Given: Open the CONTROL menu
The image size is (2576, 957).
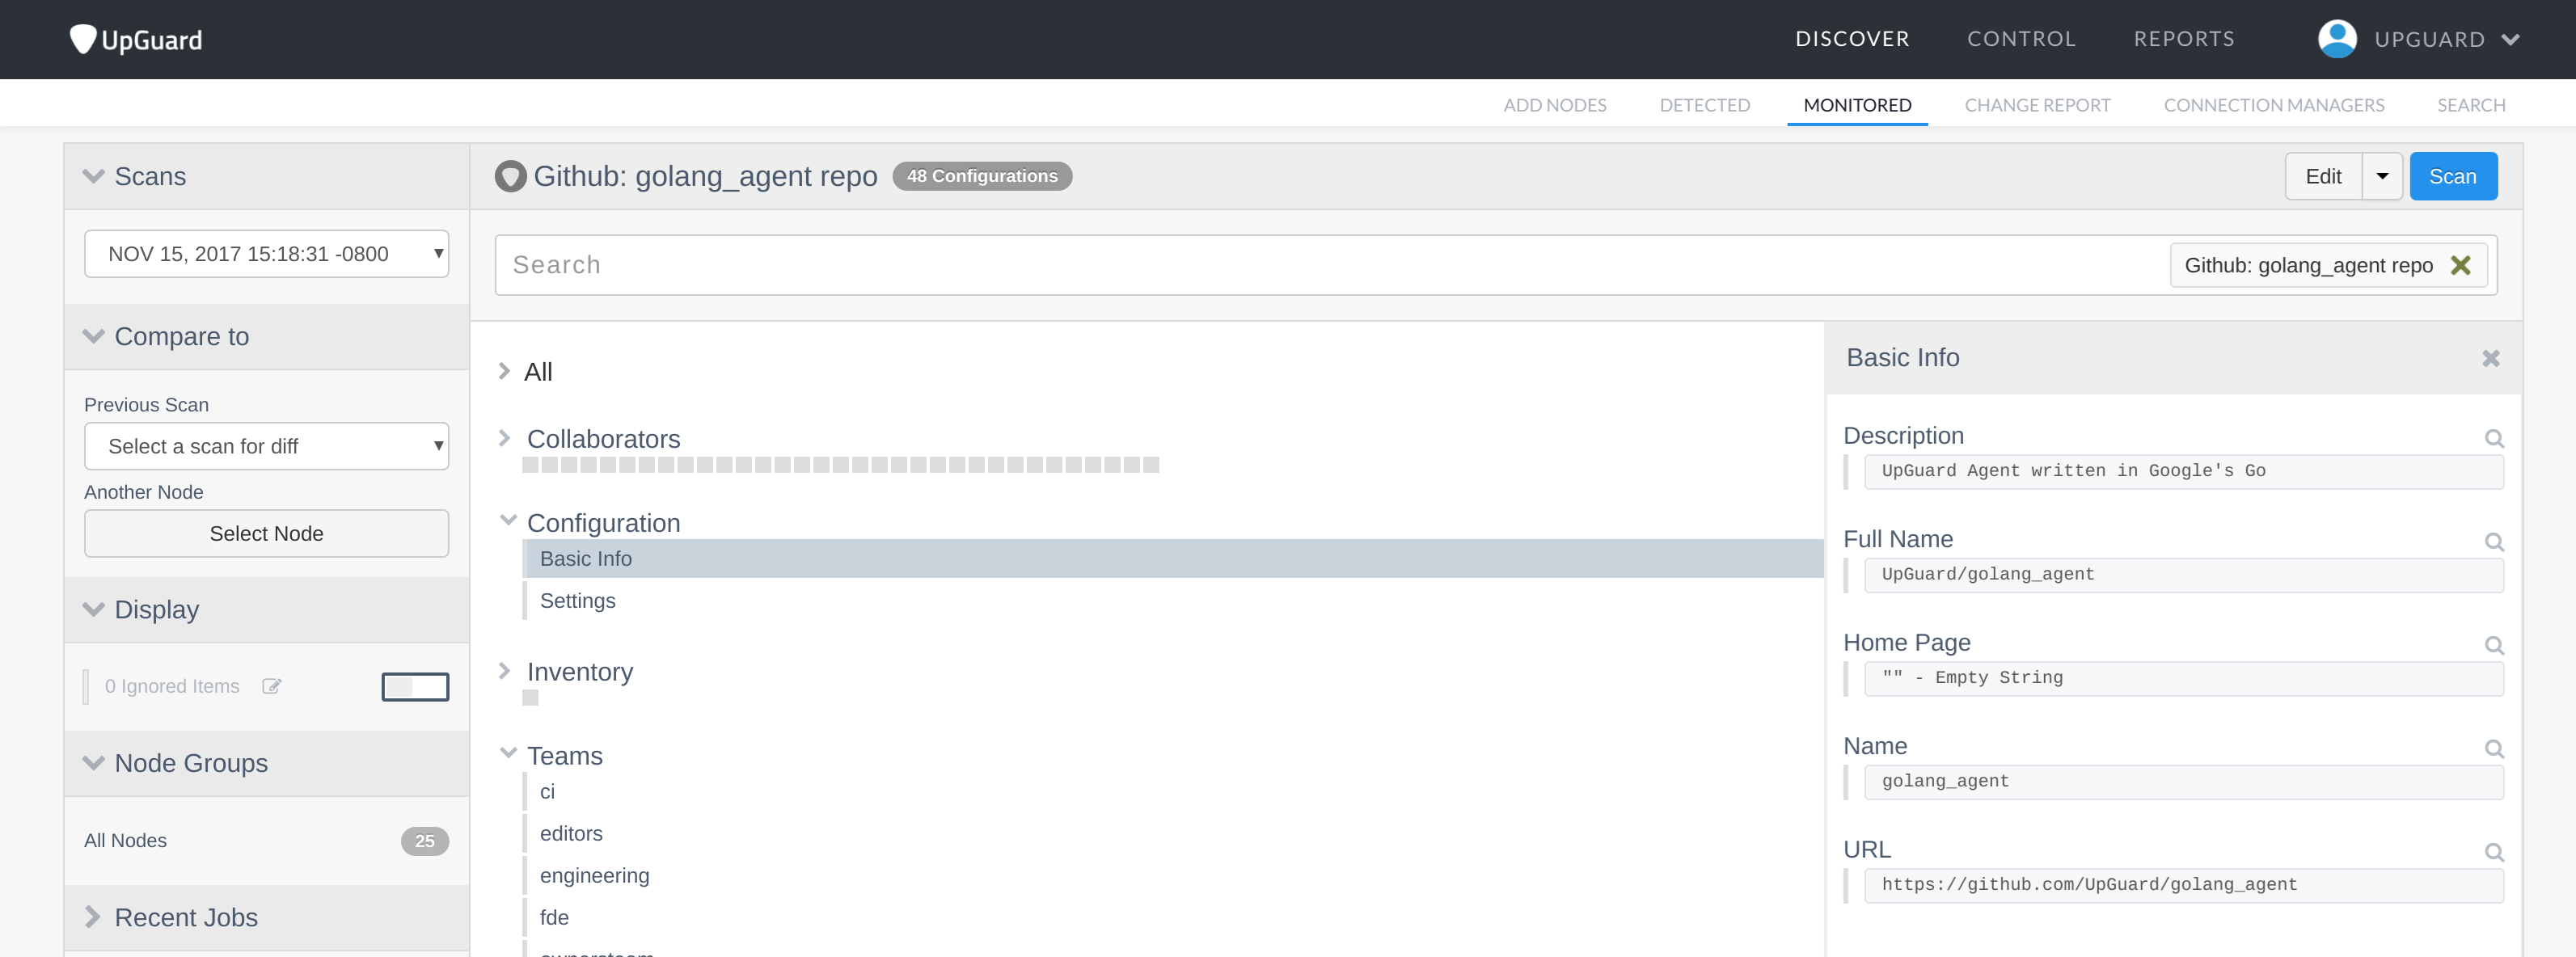Looking at the screenshot, I should (2021, 39).
